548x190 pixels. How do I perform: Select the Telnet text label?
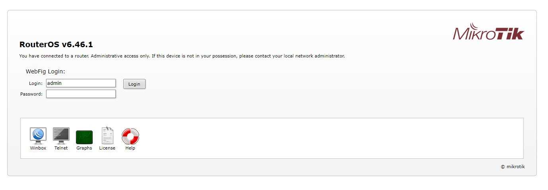[x=61, y=148]
